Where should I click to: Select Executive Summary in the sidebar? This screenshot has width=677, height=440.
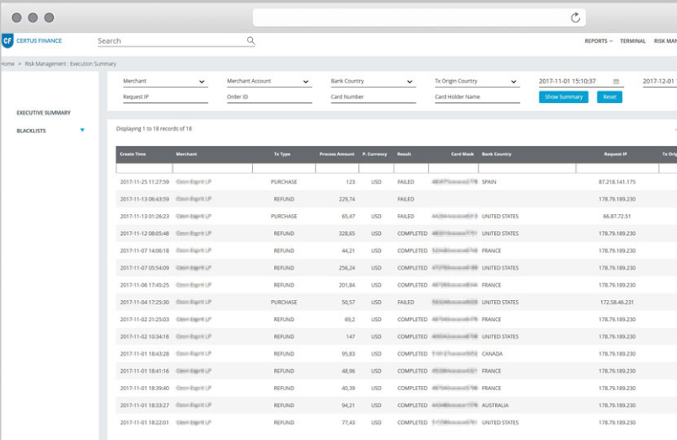pyautogui.click(x=44, y=113)
